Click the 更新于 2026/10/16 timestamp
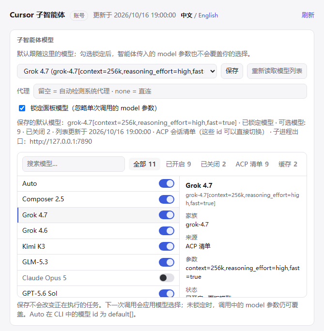 point(134,15)
